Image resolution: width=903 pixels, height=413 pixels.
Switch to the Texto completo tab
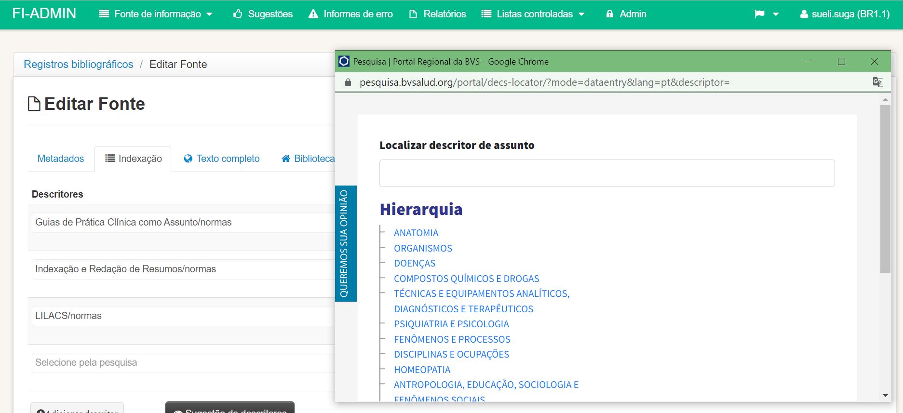pyautogui.click(x=222, y=159)
